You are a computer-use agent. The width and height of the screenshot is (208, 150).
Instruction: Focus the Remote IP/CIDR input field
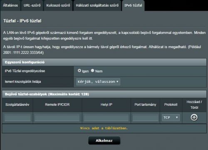(x=57, y=118)
